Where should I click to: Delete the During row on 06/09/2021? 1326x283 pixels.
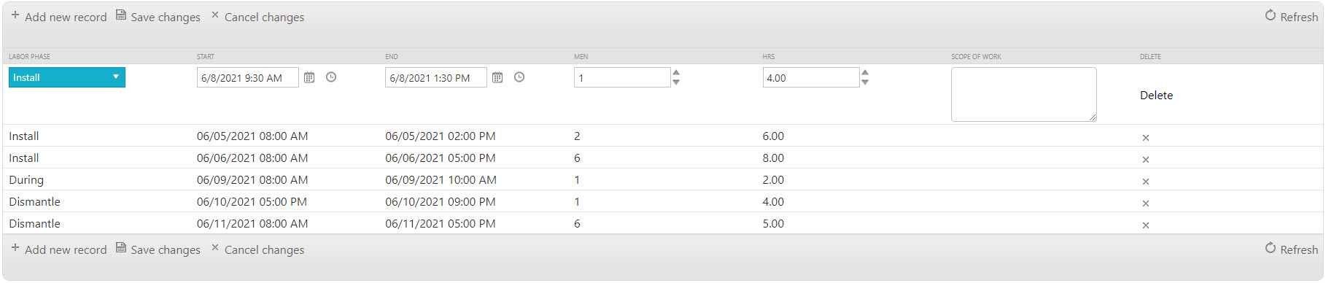pos(1145,182)
